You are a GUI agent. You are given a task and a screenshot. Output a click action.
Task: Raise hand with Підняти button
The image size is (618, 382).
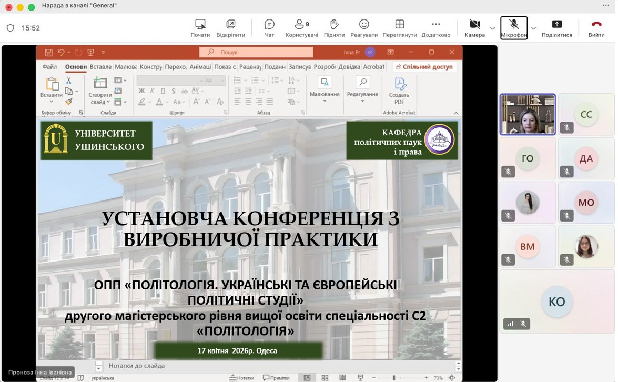[334, 28]
